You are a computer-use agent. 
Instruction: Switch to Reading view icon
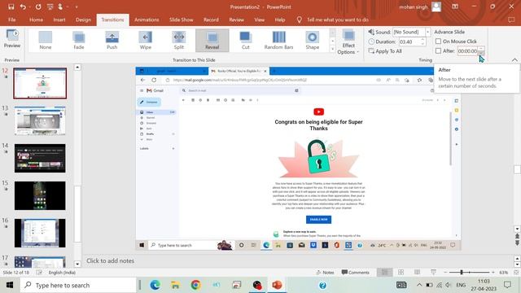point(417,273)
